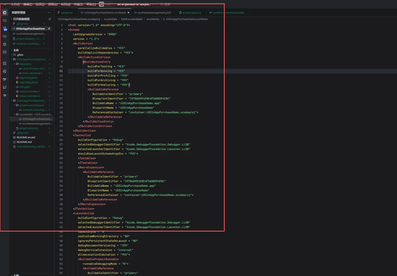Collapse the project.xcworkspace folder
397x276 pixels.
(14, 105)
